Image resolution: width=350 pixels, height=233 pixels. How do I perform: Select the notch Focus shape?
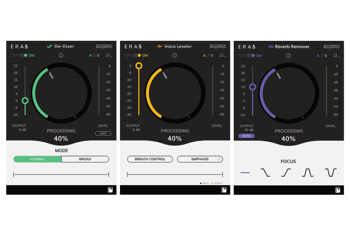point(330,172)
